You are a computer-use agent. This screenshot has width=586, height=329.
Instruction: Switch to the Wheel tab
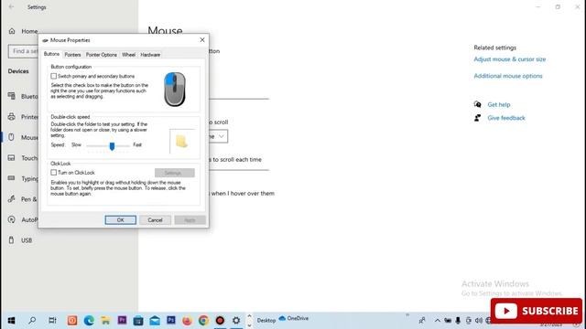point(128,55)
